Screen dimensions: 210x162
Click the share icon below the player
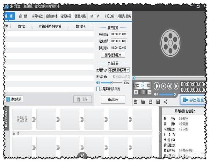[166, 102]
